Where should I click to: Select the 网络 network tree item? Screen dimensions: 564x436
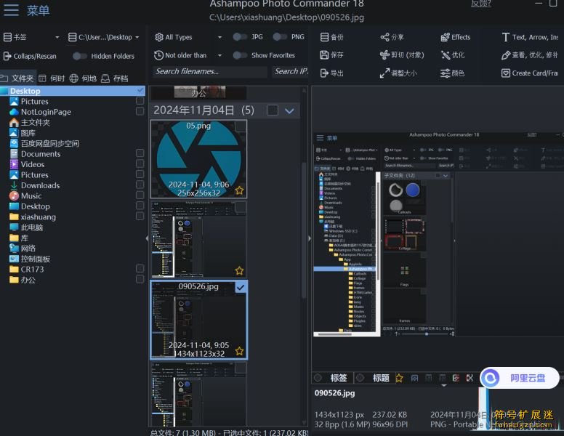[x=23, y=249]
